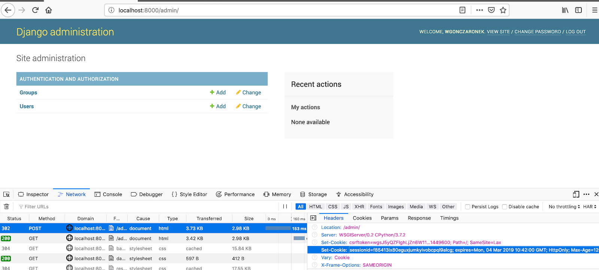Close the developer tools panel
Viewport: 599px width, 270px height.
point(596,194)
